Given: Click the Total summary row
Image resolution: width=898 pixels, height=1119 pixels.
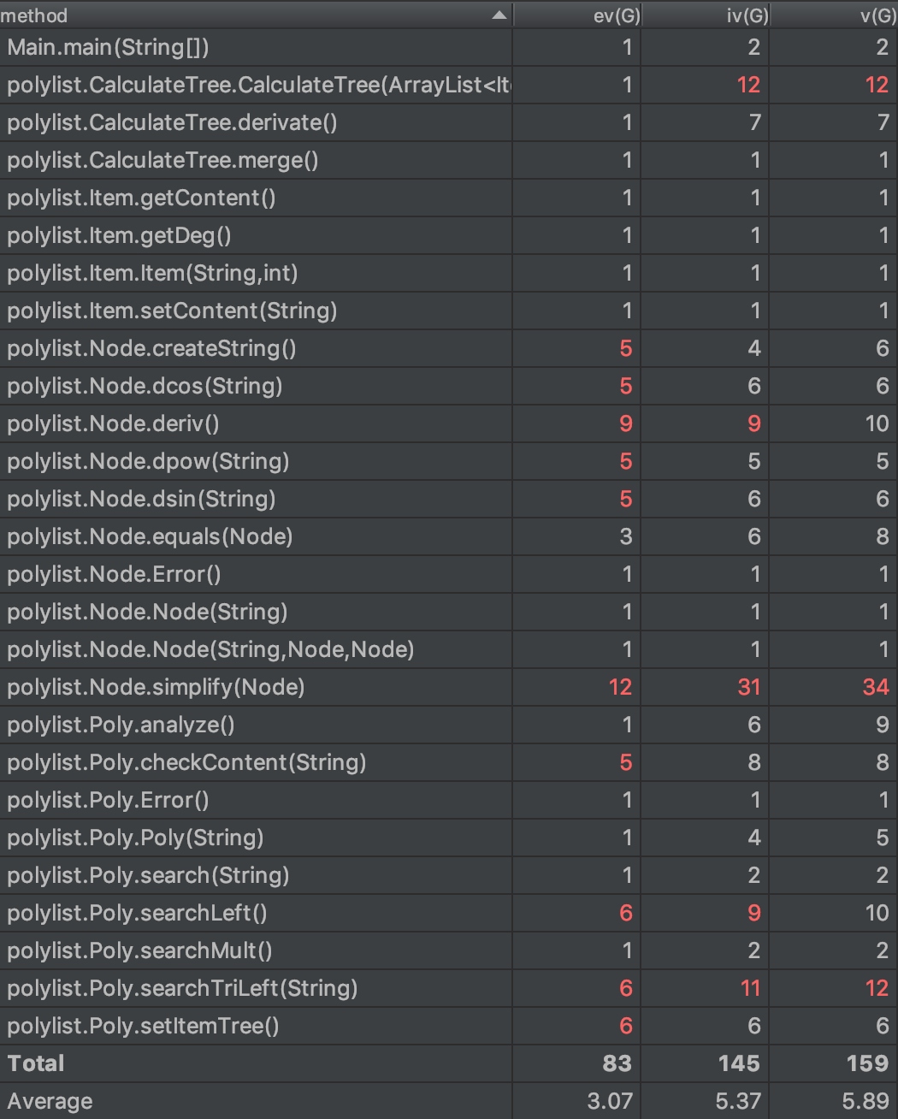Looking at the screenshot, I should 36,1063.
